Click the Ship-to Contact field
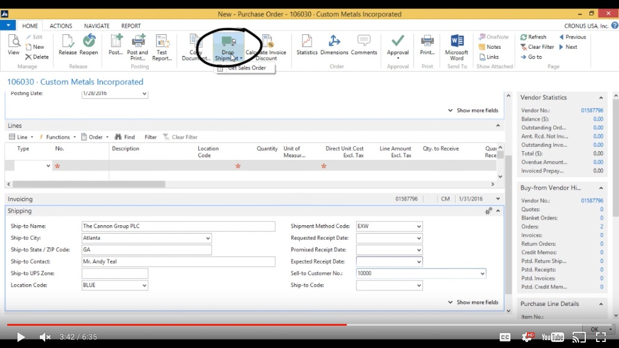The width and height of the screenshot is (619, 348). [178, 261]
